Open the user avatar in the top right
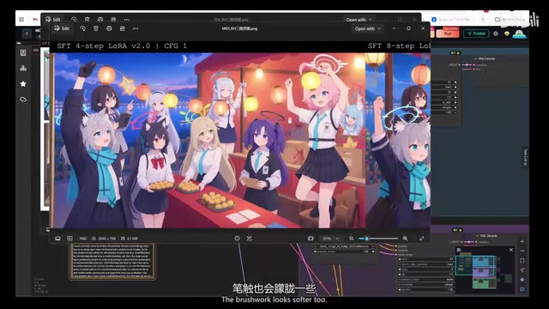Image resolution: width=549 pixels, height=309 pixels. point(519,33)
